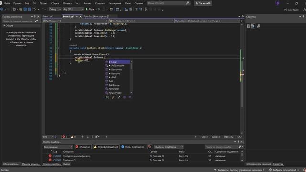Screen dimensions: 306x172
Task: Click the down arrow for next issue
Action: click(88, 137)
